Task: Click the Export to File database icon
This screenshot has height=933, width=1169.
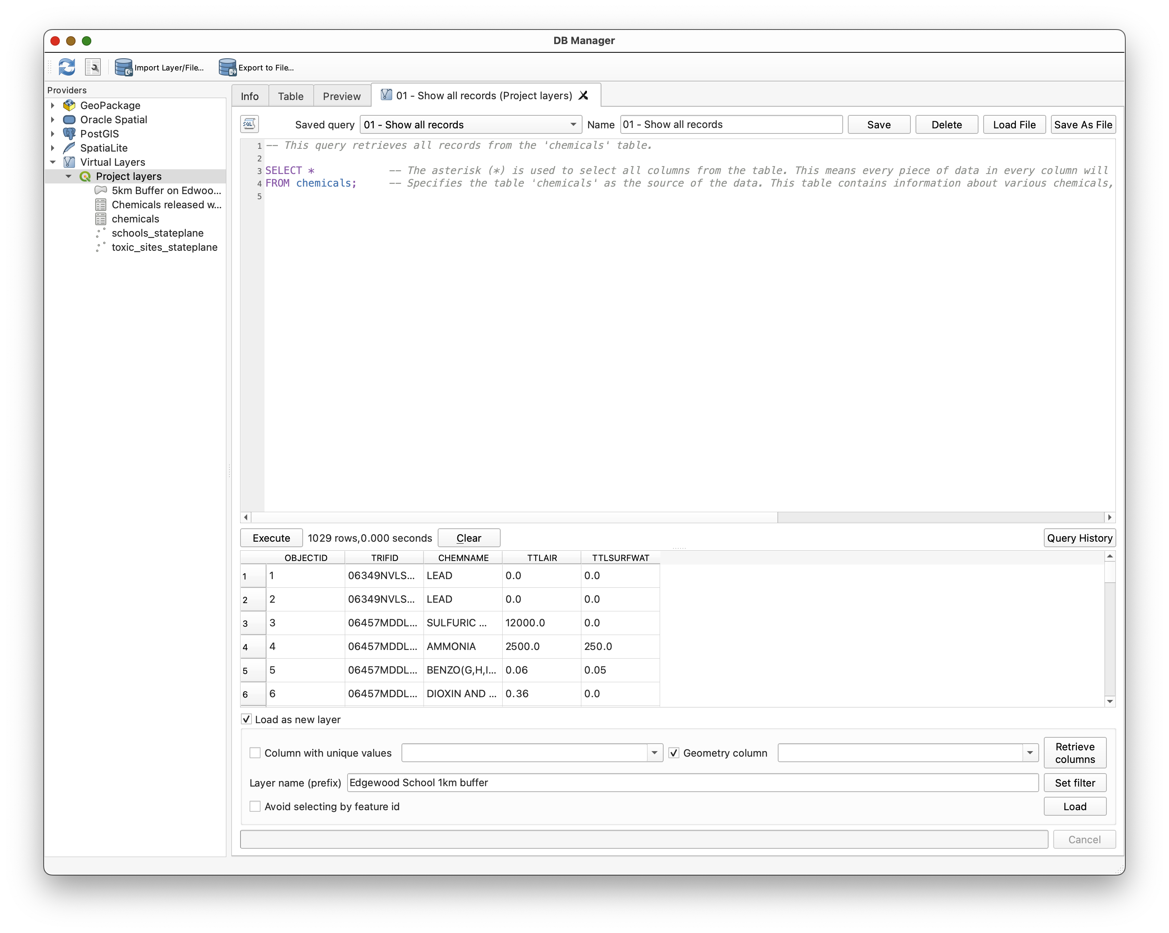Action: pos(227,67)
